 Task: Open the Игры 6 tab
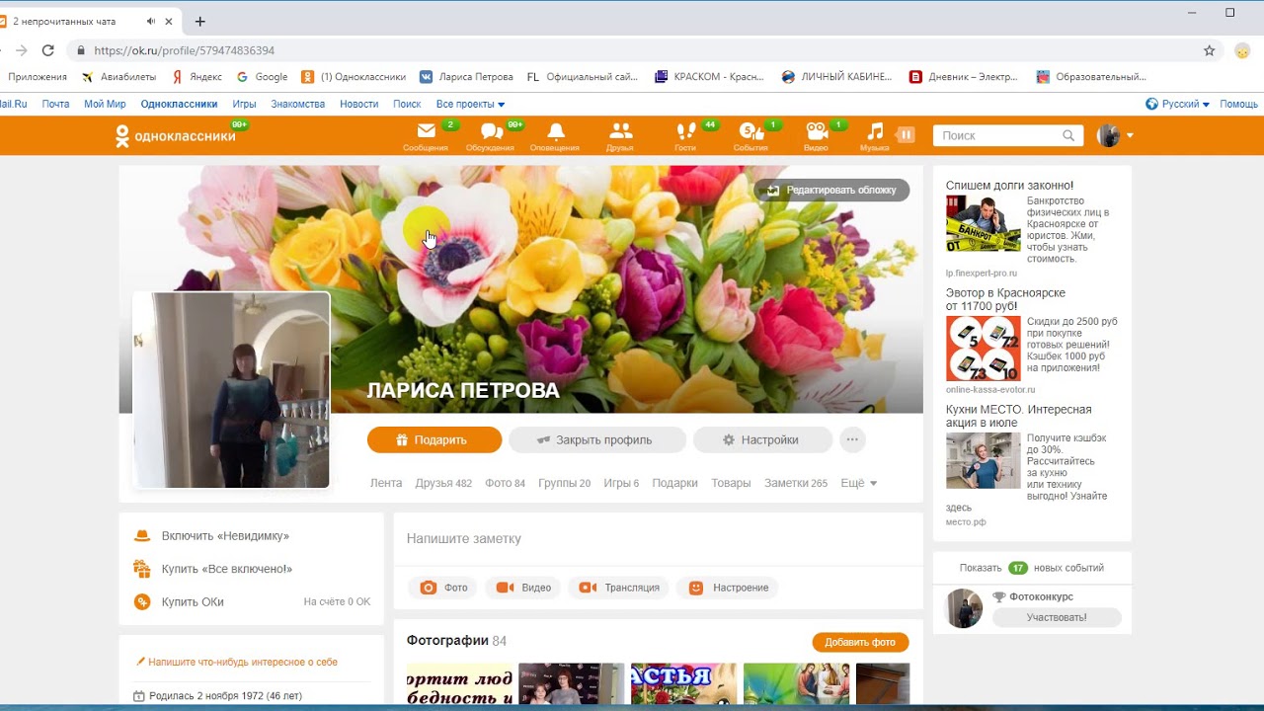pos(621,483)
